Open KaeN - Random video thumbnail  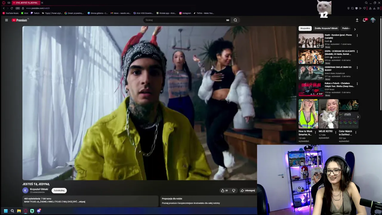point(311,41)
